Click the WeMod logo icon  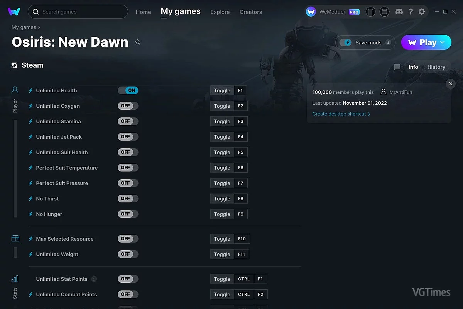(x=14, y=12)
